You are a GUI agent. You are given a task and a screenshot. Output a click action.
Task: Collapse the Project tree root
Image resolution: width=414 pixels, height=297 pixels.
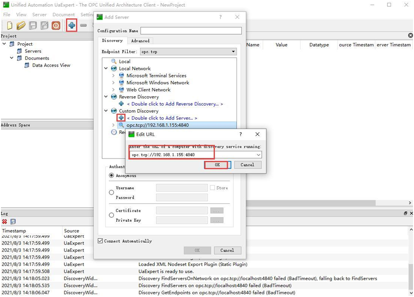pyautogui.click(x=4, y=44)
